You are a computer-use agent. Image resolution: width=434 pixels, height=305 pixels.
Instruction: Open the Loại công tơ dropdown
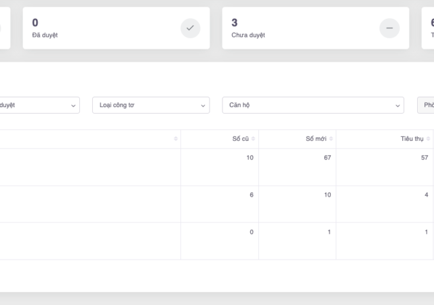(x=151, y=105)
